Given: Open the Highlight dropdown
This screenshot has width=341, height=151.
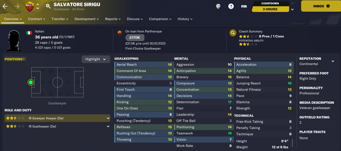Looking at the screenshot, I should 96,59.
